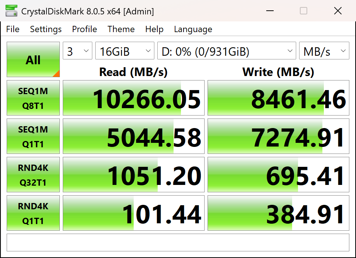Run the SEQ1M Q1T1 benchmark
356x258 pixels.
click(33, 136)
